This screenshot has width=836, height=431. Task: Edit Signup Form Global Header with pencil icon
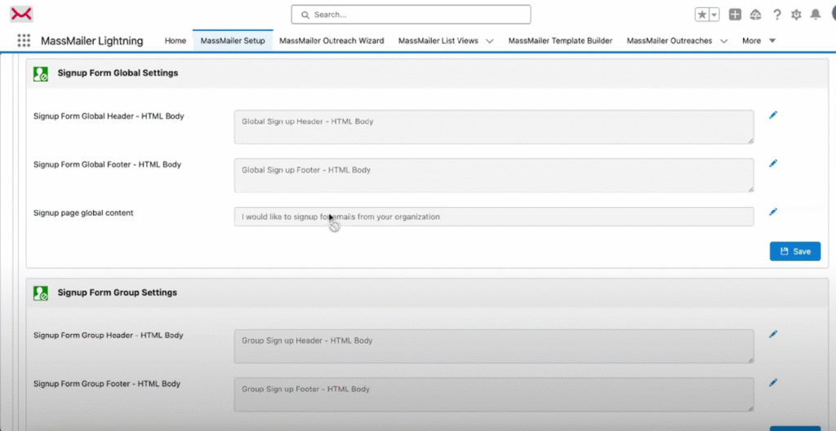[773, 115]
